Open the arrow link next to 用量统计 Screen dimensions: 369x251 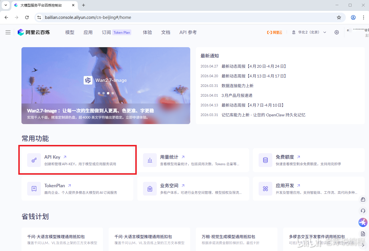[x=183, y=157]
